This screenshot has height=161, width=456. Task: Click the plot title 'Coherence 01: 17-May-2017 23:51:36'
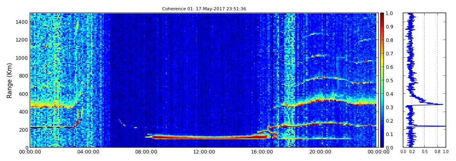point(204,9)
